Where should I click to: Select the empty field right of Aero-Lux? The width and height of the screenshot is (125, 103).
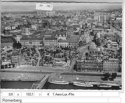[110, 94]
